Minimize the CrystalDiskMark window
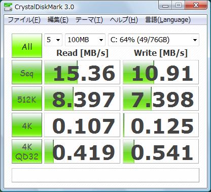The image size is (211, 192). pos(165,6)
